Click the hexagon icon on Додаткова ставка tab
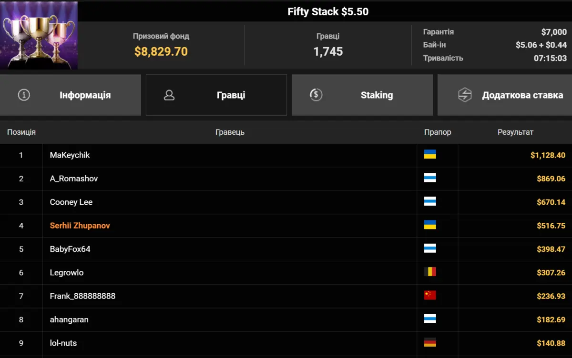 (465, 95)
